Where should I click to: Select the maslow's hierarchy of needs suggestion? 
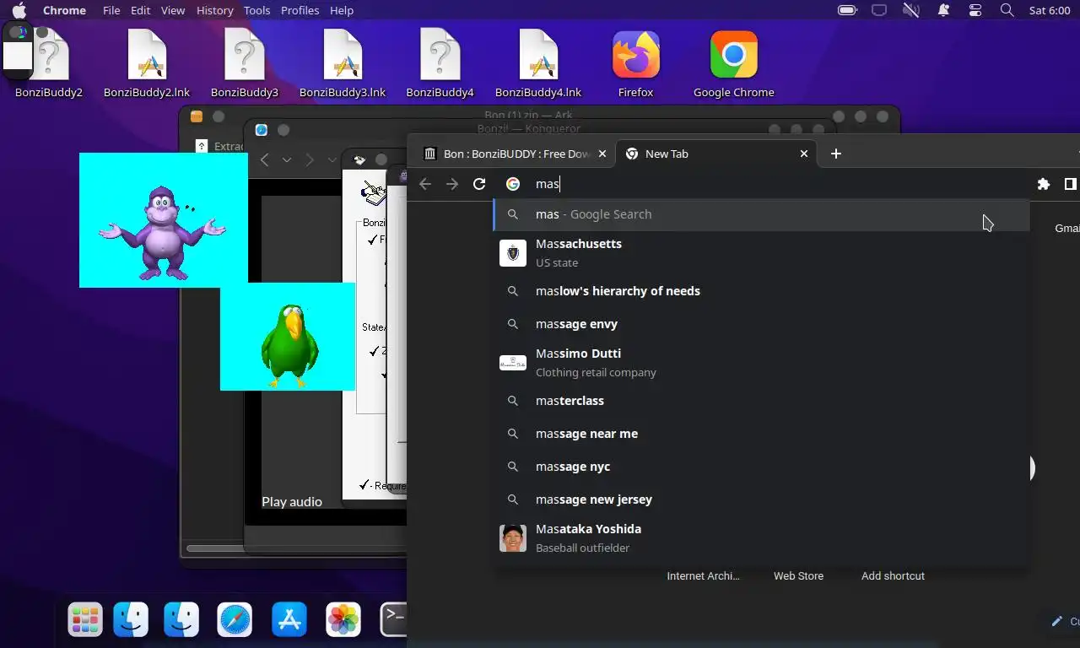(761, 291)
